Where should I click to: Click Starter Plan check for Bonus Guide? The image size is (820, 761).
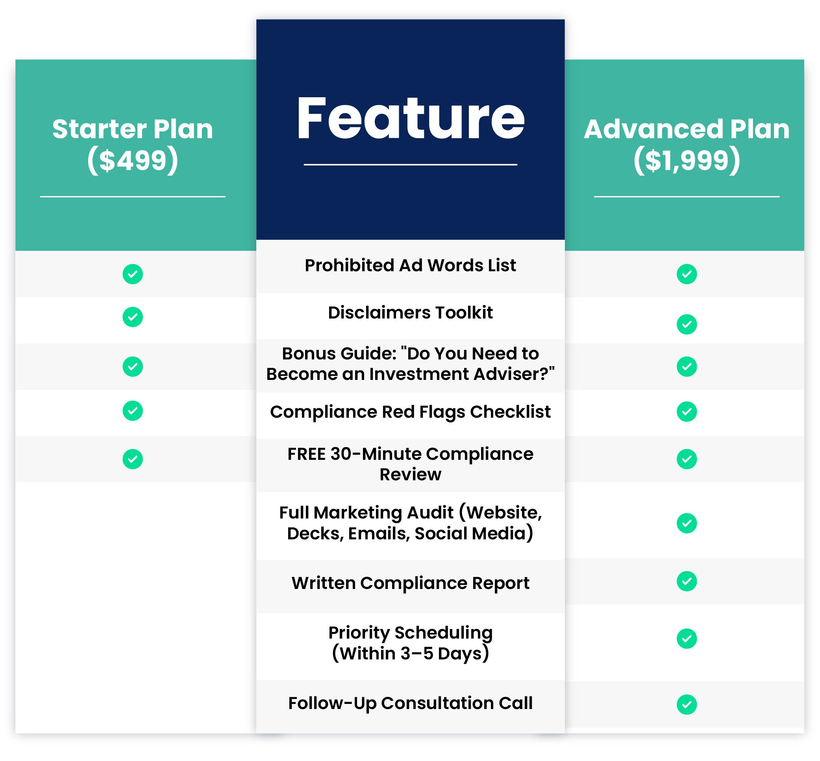133,366
